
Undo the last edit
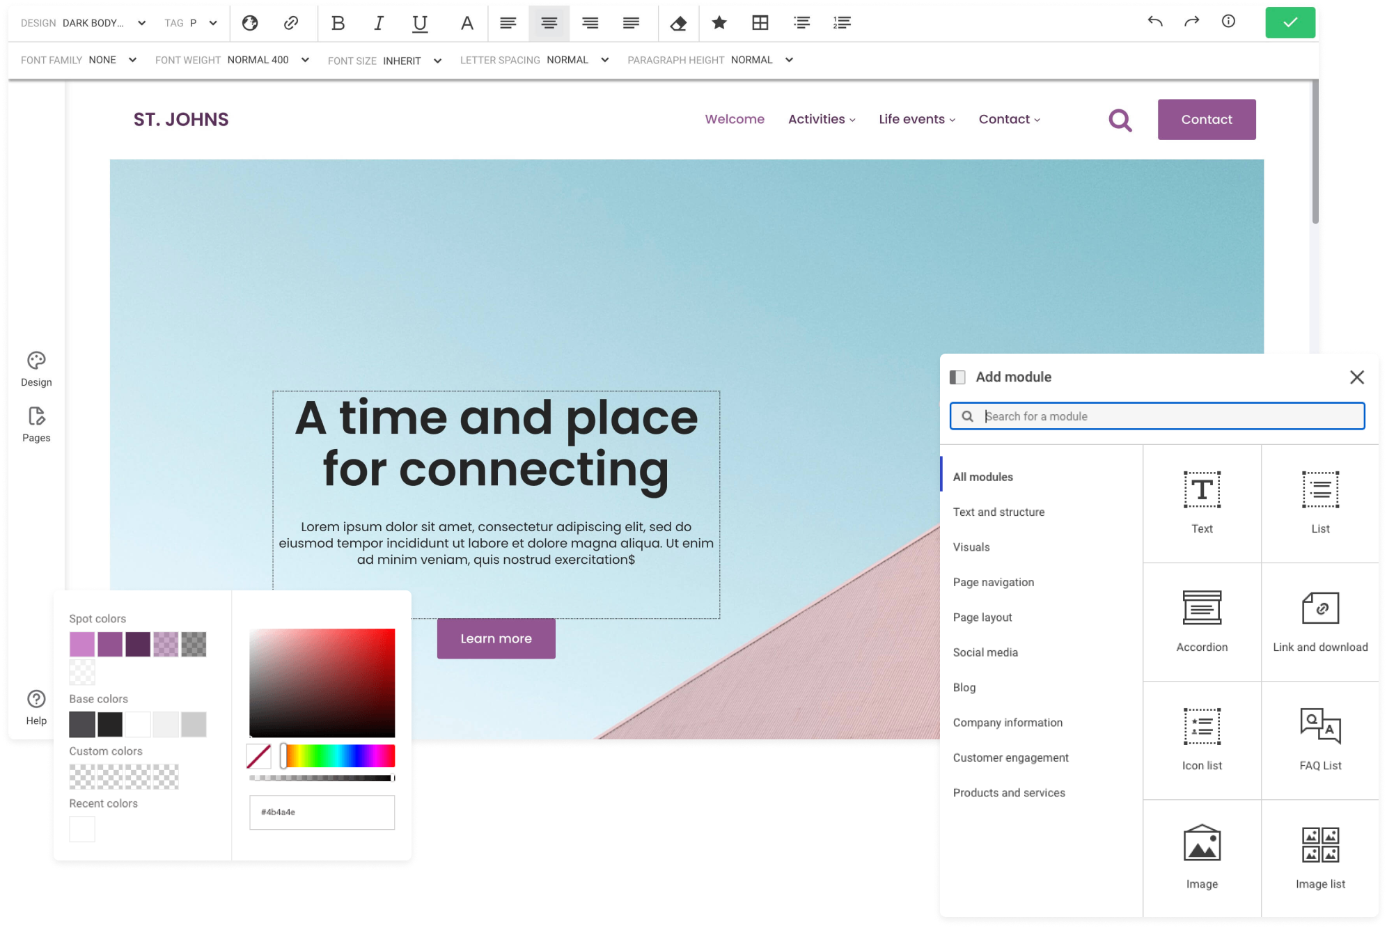click(1155, 22)
